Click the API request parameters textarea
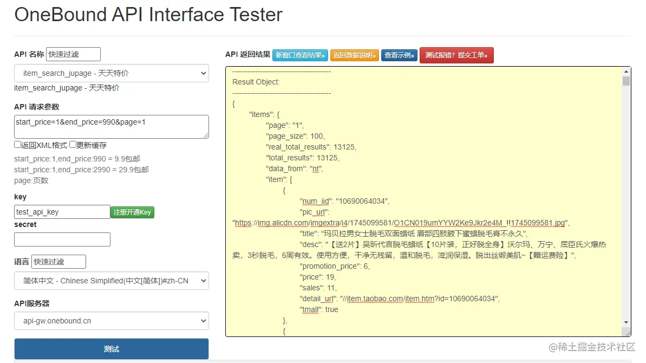 (x=111, y=126)
